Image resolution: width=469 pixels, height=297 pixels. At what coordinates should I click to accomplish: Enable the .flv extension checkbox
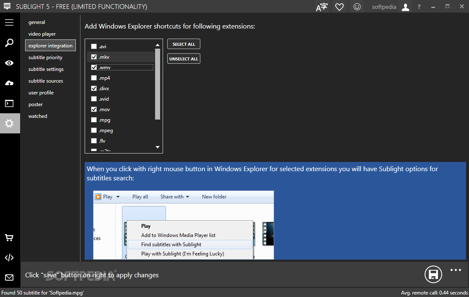click(x=94, y=141)
